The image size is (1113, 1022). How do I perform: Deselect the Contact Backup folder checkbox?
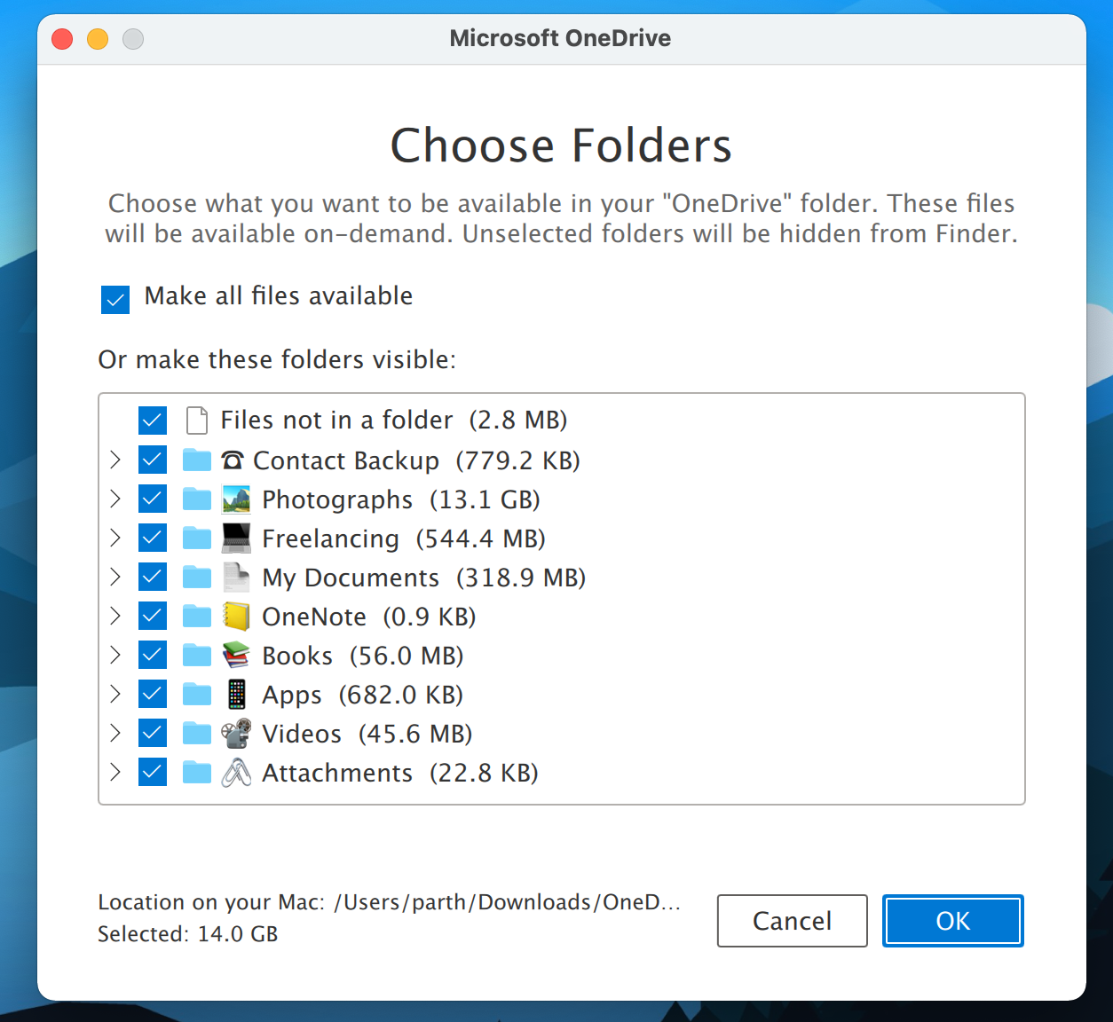coord(153,460)
